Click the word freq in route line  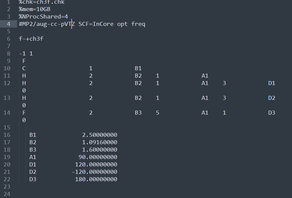138,24
